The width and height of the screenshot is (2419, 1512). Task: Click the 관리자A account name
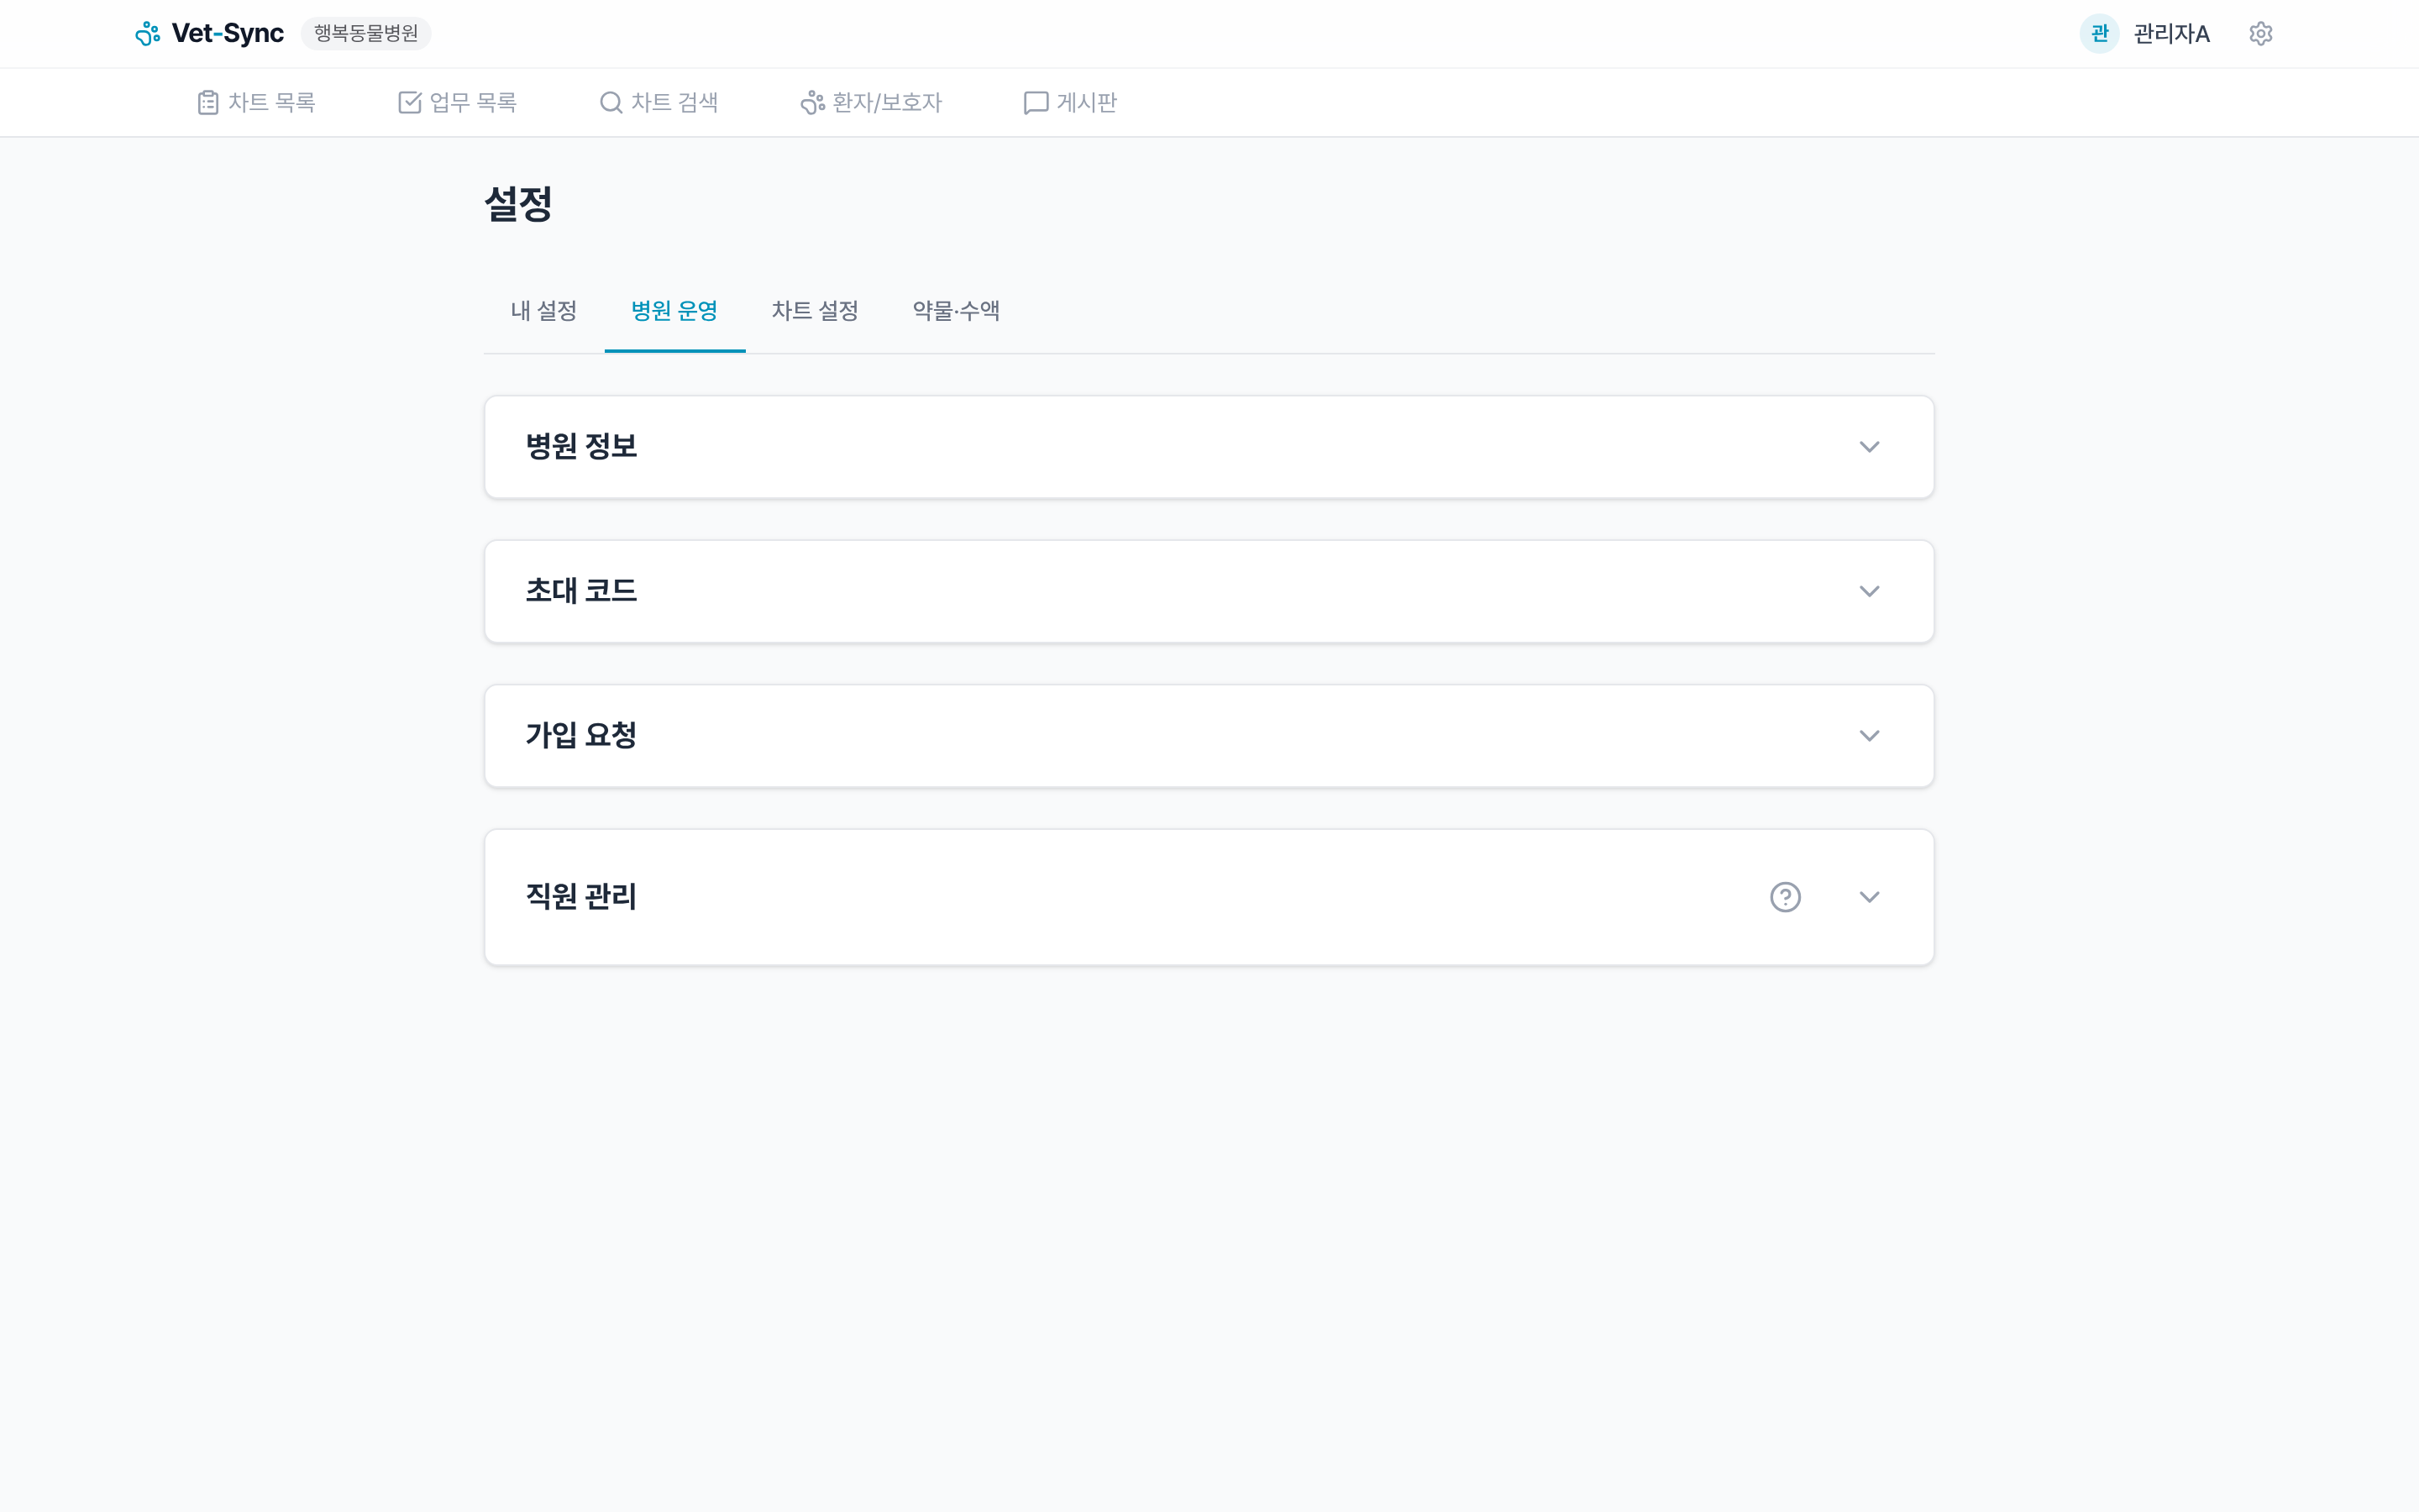[2171, 33]
